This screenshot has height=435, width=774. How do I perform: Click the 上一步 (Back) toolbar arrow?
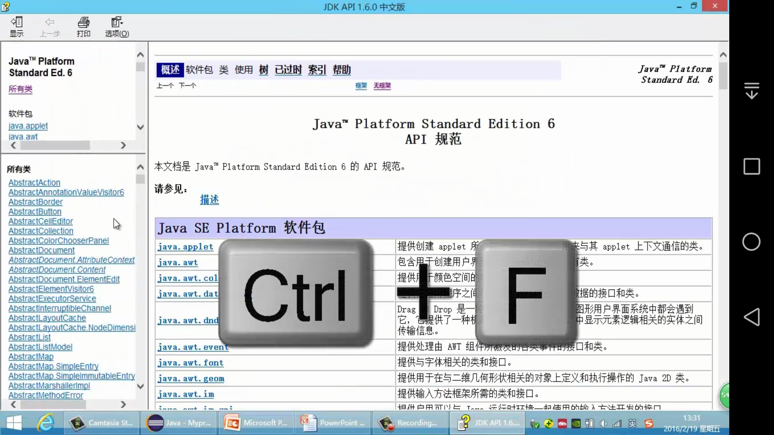point(50,27)
